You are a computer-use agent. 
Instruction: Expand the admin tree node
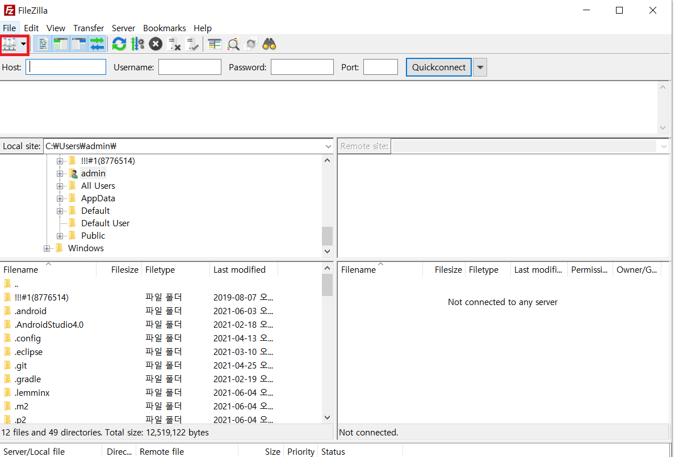click(60, 174)
